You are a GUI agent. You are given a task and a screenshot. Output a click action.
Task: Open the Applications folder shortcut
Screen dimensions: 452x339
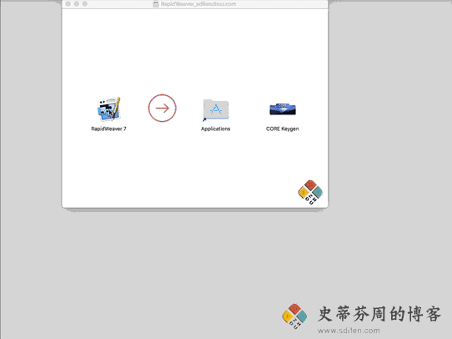click(216, 109)
